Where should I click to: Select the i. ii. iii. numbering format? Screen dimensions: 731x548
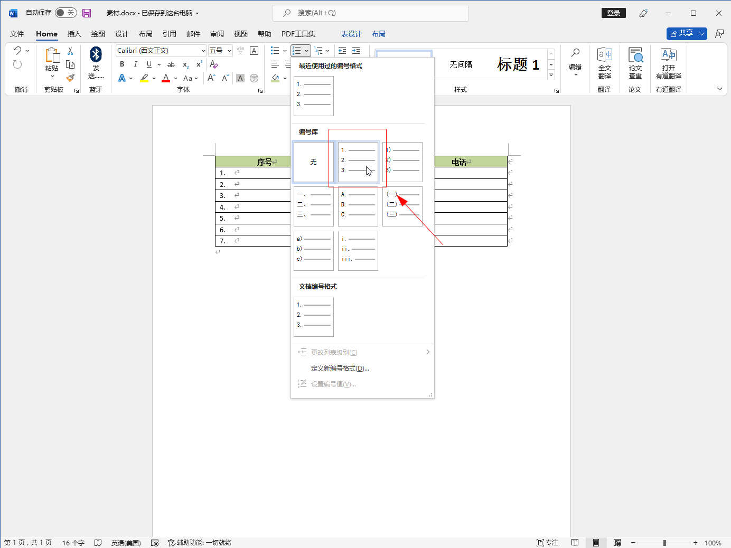coord(358,251)
